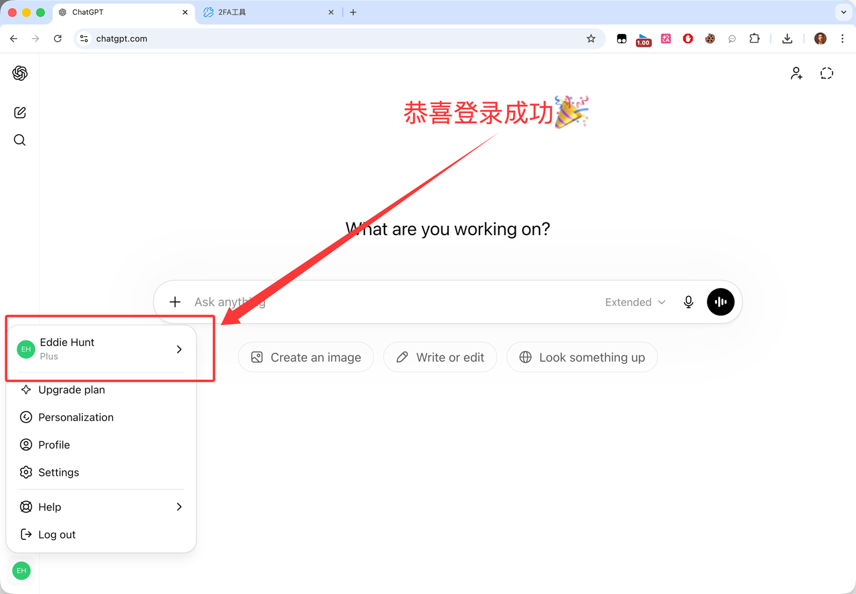Open Settings from the account menu

tap(102, 472)
